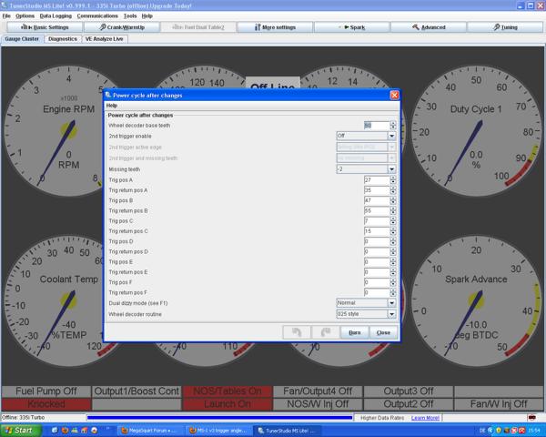Open the Tuning toolbar button
The image size is (546, 437).
click(505, 27)
